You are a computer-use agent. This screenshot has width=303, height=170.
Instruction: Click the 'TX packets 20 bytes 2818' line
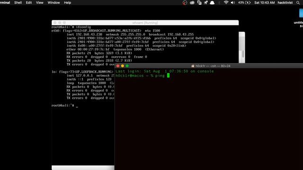click(x=99, y=60)
